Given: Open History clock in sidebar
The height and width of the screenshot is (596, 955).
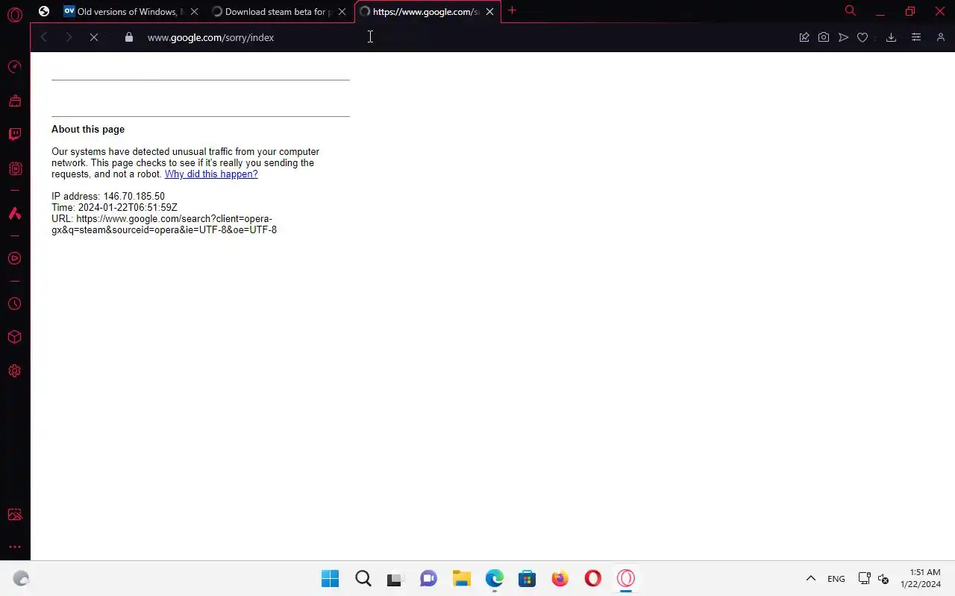Looking at the screenshot, I should click(x=14, y=304).
